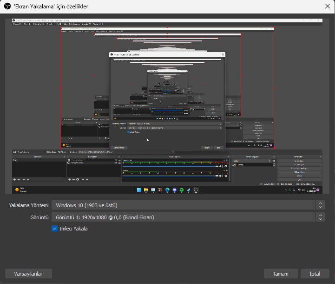This screenshot has width=335, height=284.
Task: Open the Yakalama Yöntemi dropdown
Action: pyautogui.click(x=188, y=205)
